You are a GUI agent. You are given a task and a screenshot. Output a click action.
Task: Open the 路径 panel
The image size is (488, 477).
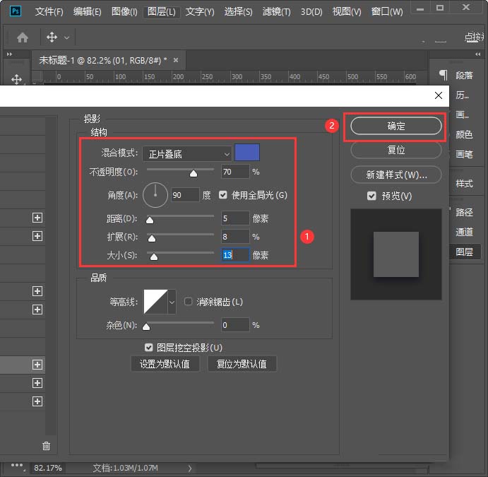(464, 212)
